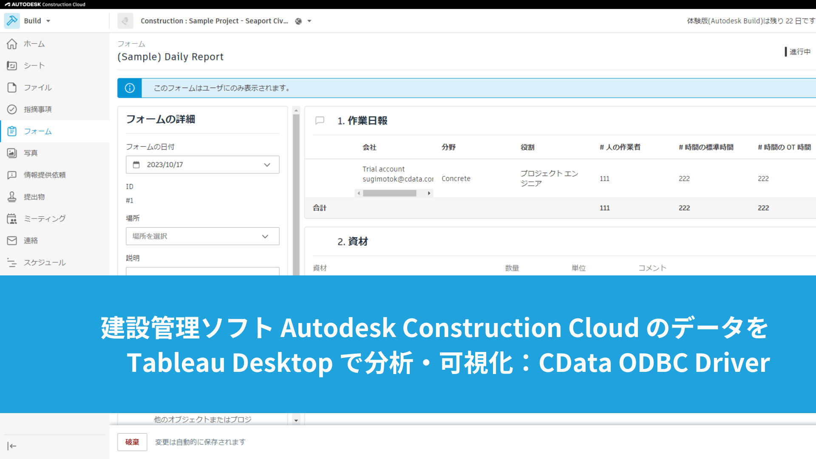The height and width of the screenshot is (459, 816).
Task: Select the Sample Project - Seaport Civ project name
Action: [x=214, y=20]
